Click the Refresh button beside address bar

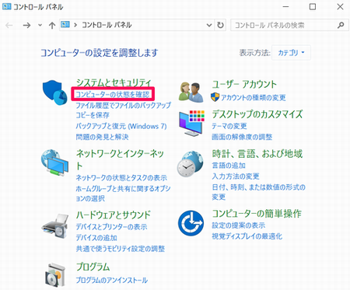point(220,25)
